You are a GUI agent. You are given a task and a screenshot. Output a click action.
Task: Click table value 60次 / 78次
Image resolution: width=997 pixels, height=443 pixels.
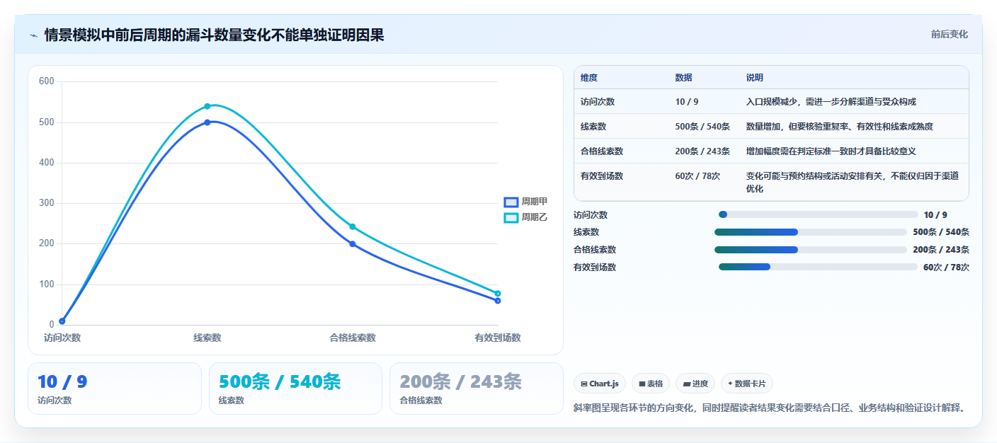coord(697,176)
